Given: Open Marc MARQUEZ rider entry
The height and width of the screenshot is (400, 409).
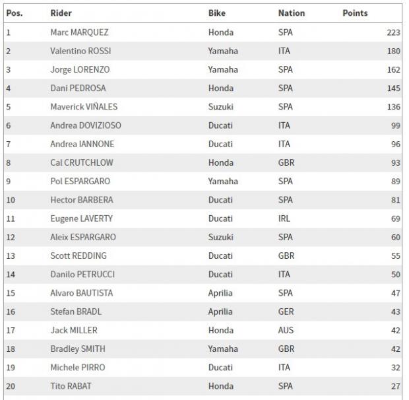Looking at the screenshot, I should [x=79, y=32].
